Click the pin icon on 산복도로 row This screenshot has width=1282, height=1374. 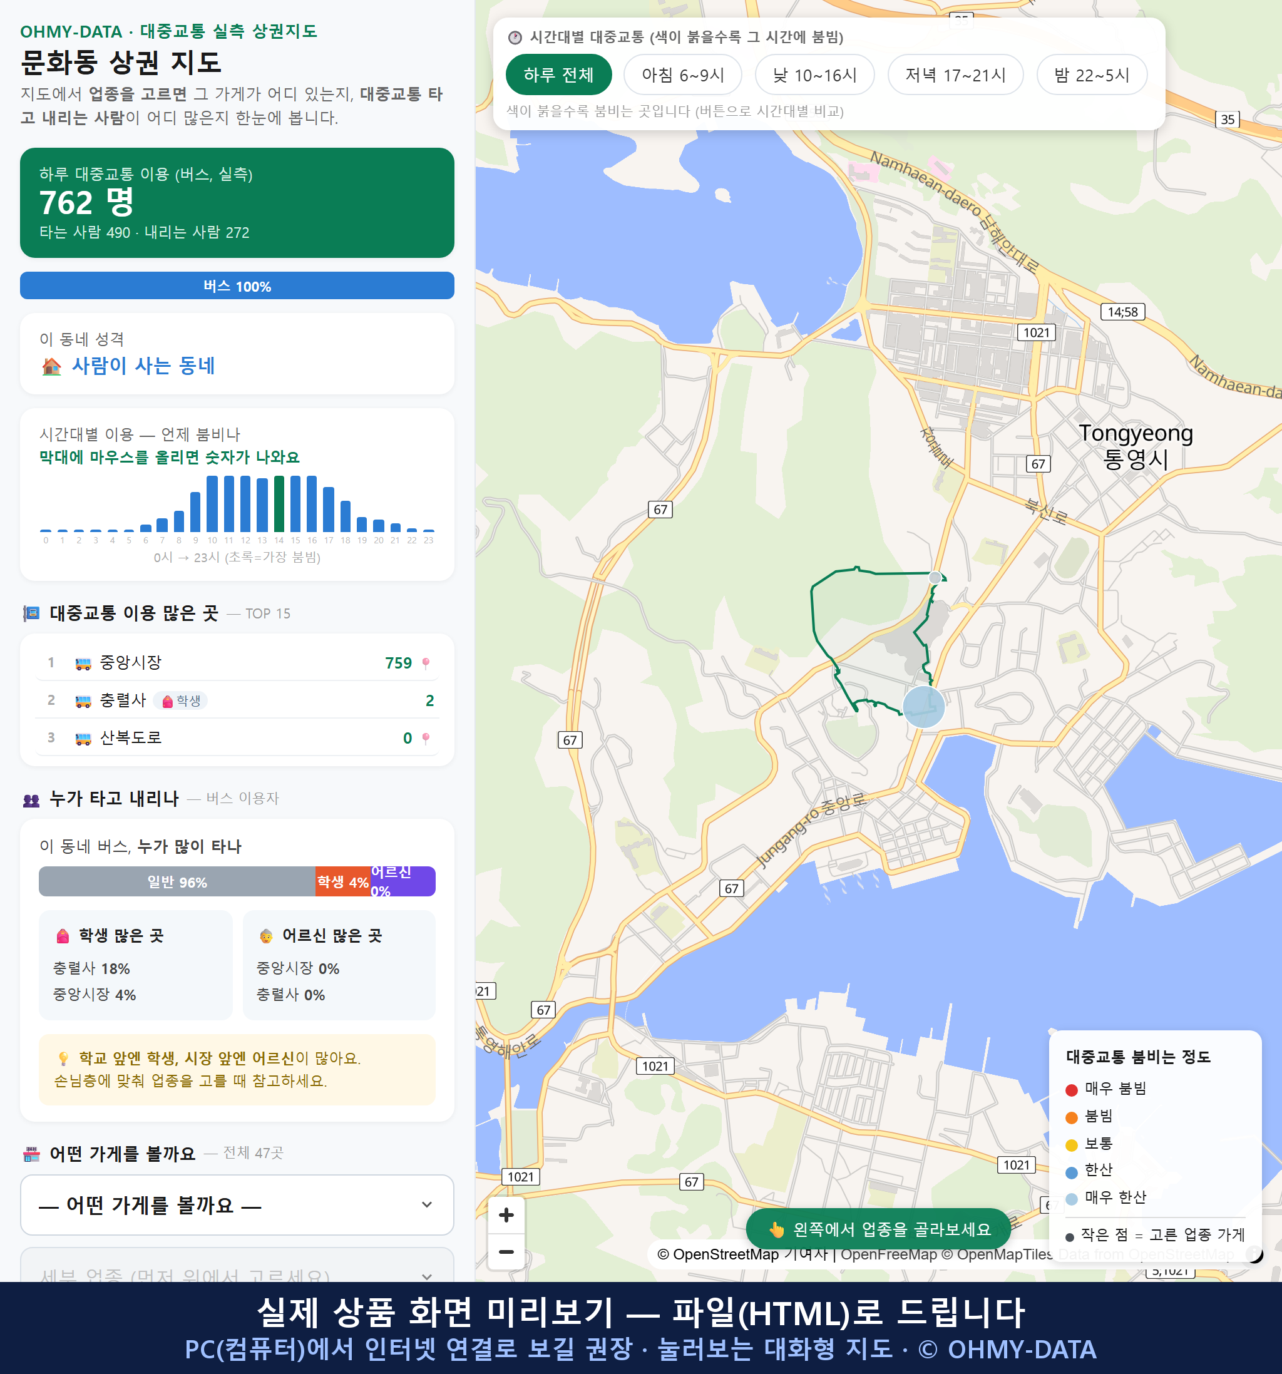tap(426, 738)
